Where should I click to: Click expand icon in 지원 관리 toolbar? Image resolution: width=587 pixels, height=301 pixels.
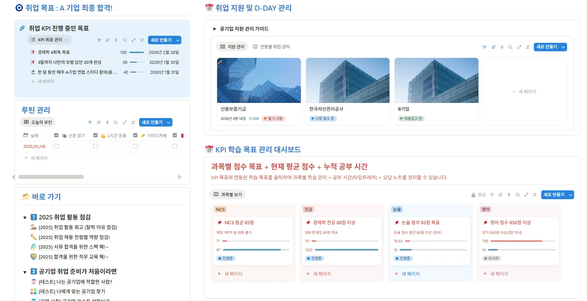519,47
